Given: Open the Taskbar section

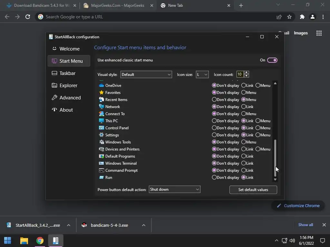Looking at the screenshot, I should (x=69, y=73).
